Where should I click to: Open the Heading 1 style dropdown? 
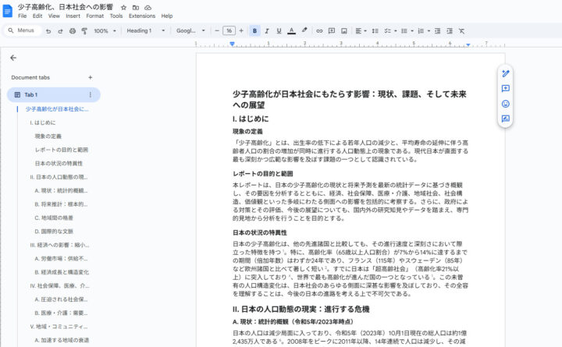(x=145, y=30)
